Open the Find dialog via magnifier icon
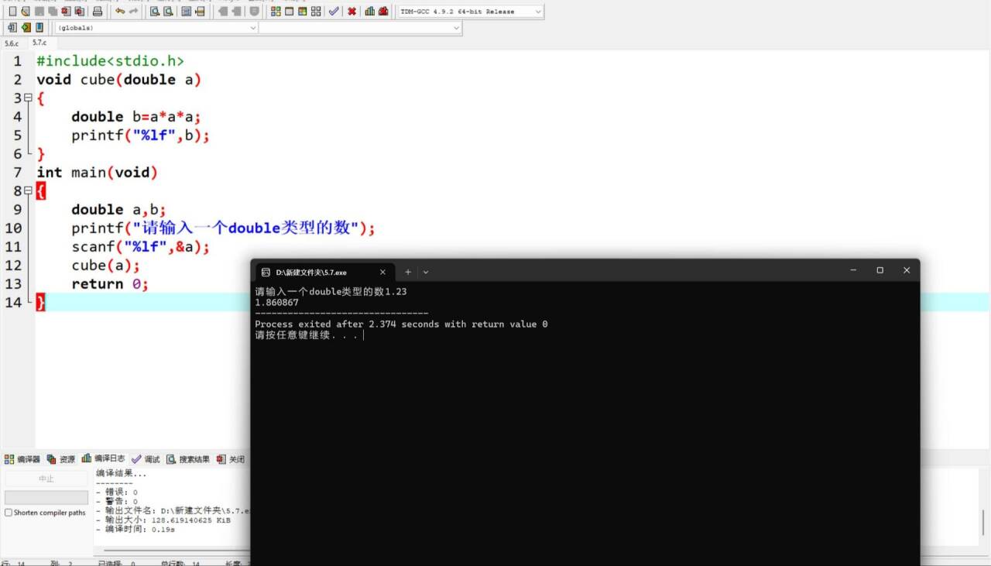 pyautogui.click(x=156, y=12)
